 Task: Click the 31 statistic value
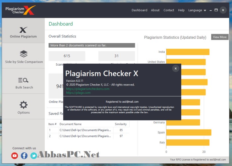116,56
